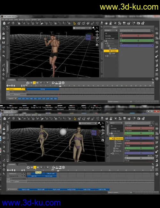Open the All Content dropdown in bottom aniMate panel

(12, 189)
